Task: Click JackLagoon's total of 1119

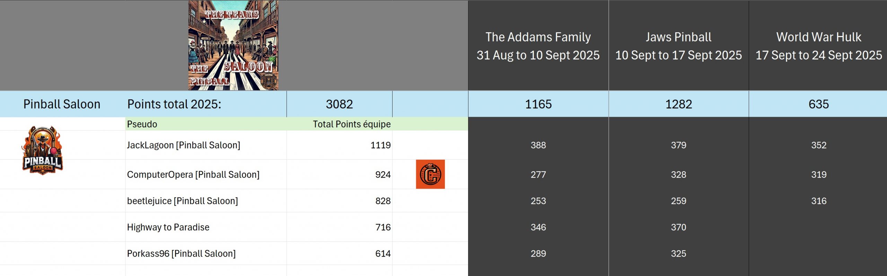Action: [380, 145]
